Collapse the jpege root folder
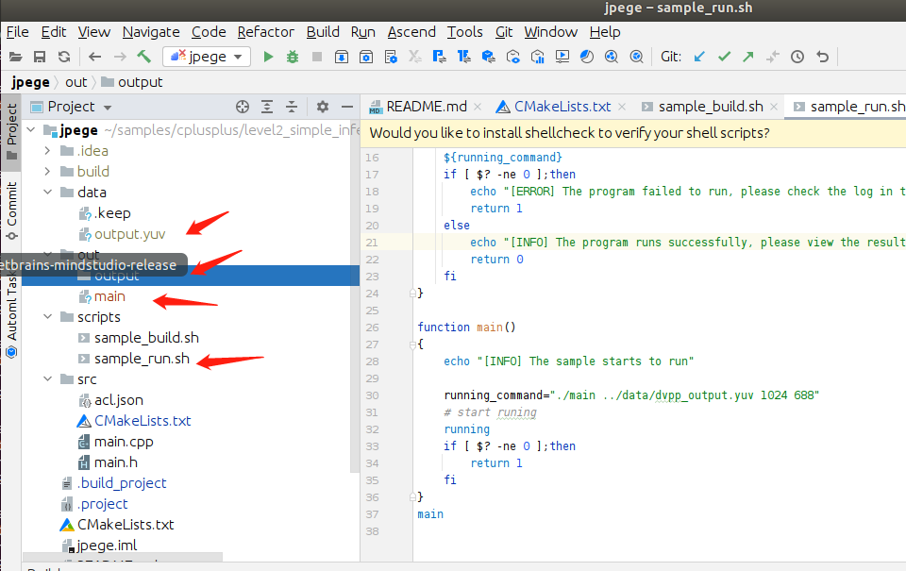This screenshot has height=571, width=906. [x=31, y=129]
